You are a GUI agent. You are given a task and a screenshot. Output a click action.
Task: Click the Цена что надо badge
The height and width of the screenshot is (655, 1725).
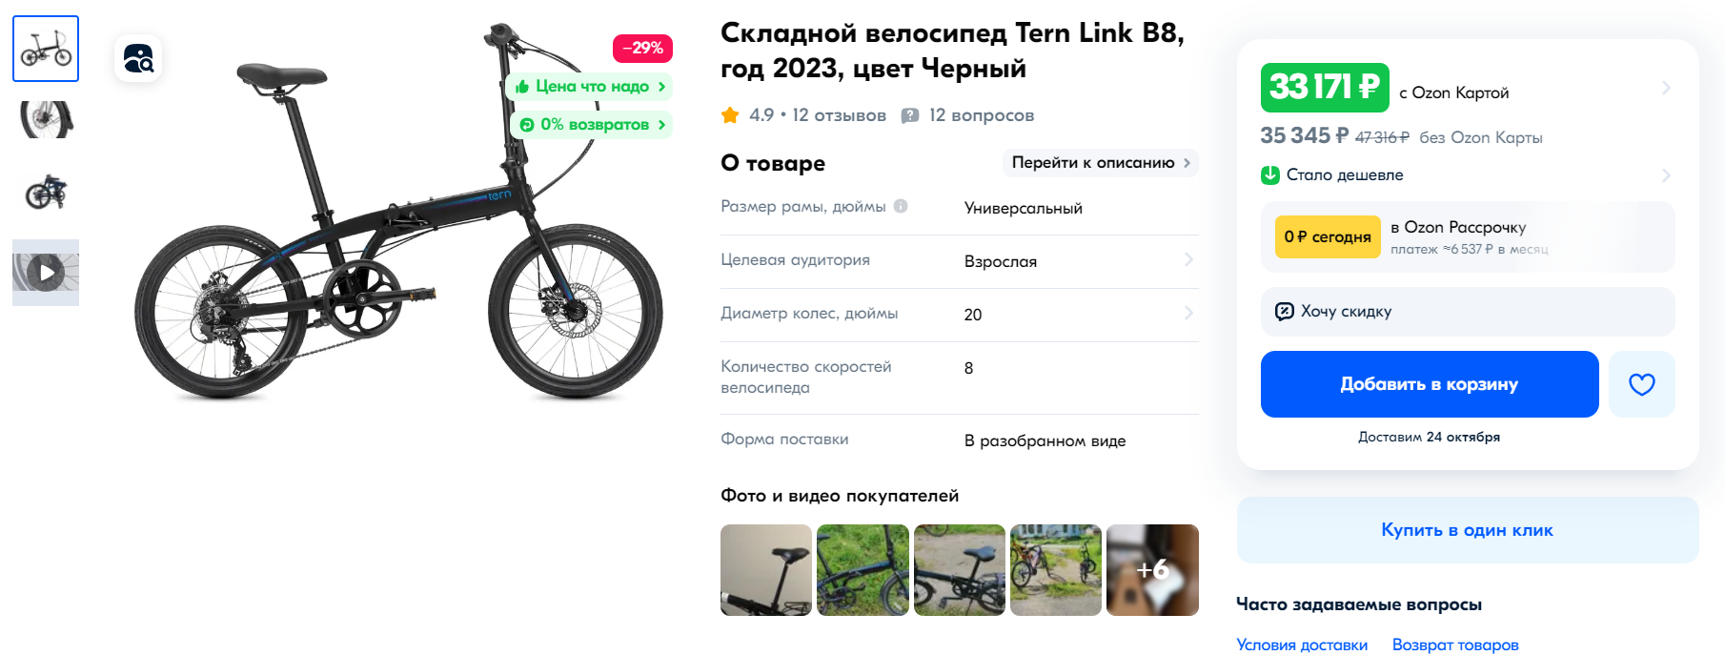(x=590, y=87)
